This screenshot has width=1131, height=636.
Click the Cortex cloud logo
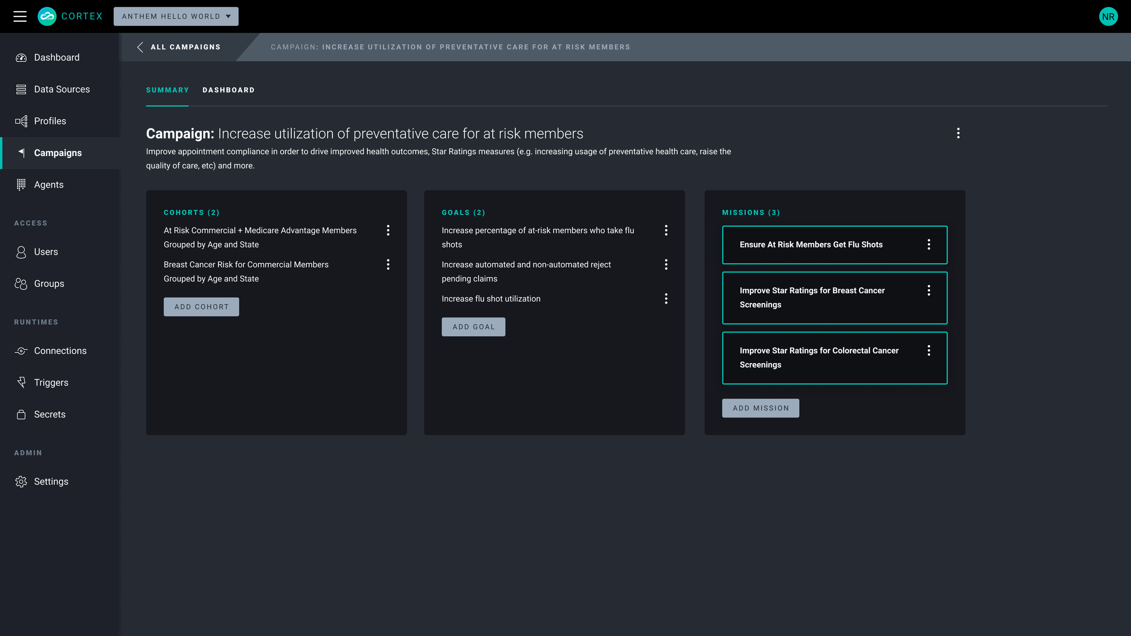(47, 17)
